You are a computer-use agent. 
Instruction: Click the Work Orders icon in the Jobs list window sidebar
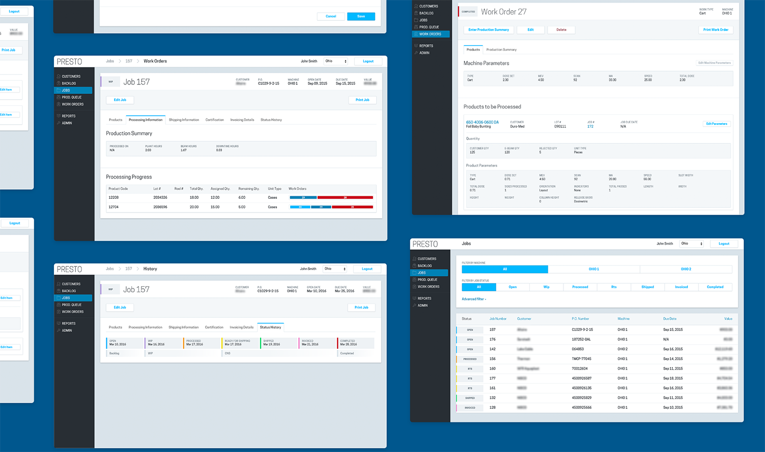415,287
